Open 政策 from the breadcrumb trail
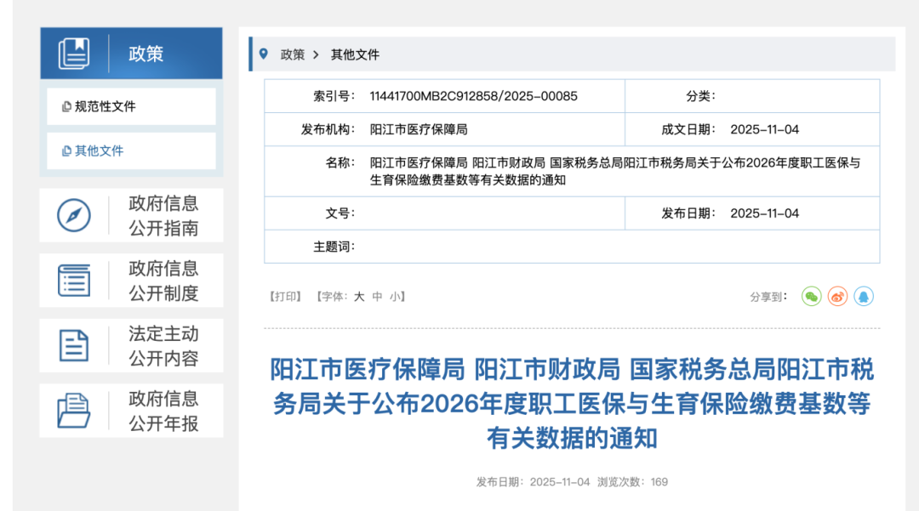The image size is (919, 511). pyautogui.click(x=291, y=54)
